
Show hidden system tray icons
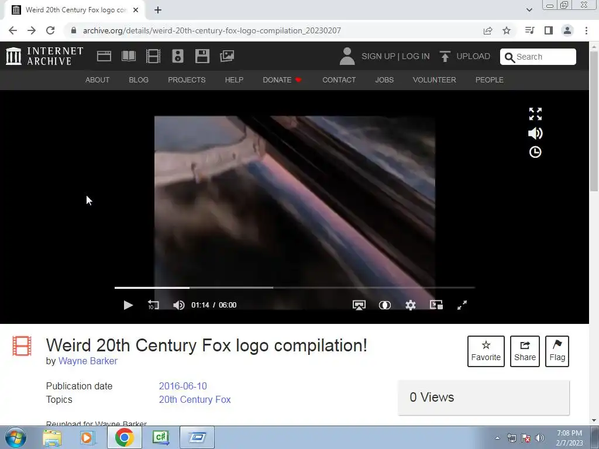497,438
